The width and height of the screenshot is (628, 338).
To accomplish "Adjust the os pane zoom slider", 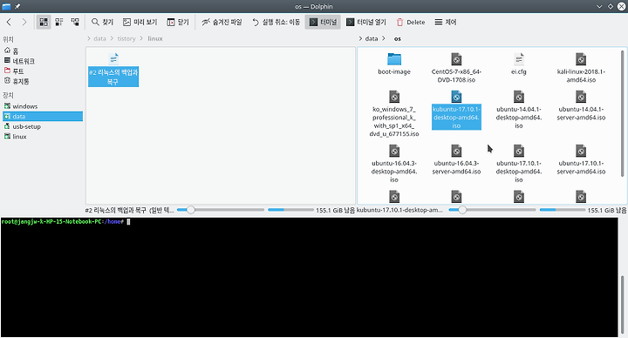I will coord(492,210).
